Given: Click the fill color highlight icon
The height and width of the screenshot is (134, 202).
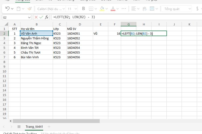Looking at the screenshot, I should pos(102,9).
